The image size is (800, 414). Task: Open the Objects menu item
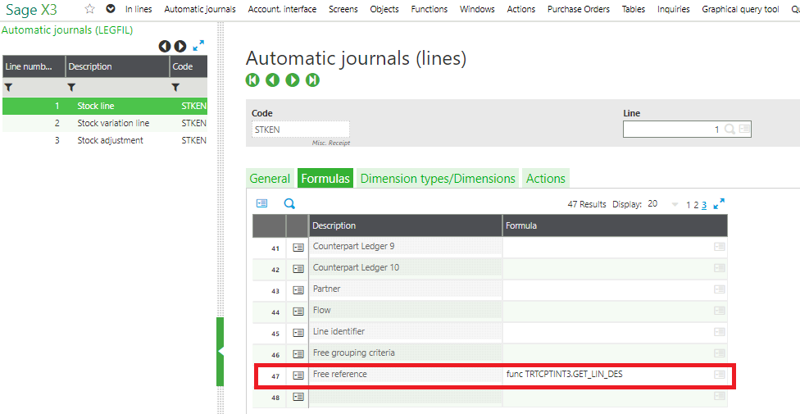pos(384,9)
